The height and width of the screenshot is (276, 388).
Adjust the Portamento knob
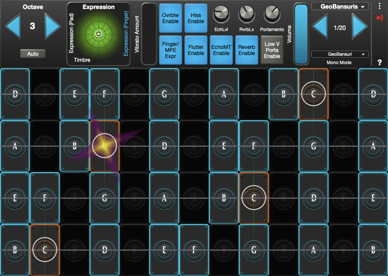tap(272, 14)
